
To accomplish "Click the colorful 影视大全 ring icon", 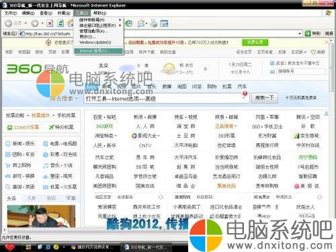I will click(x=134, y=136).
